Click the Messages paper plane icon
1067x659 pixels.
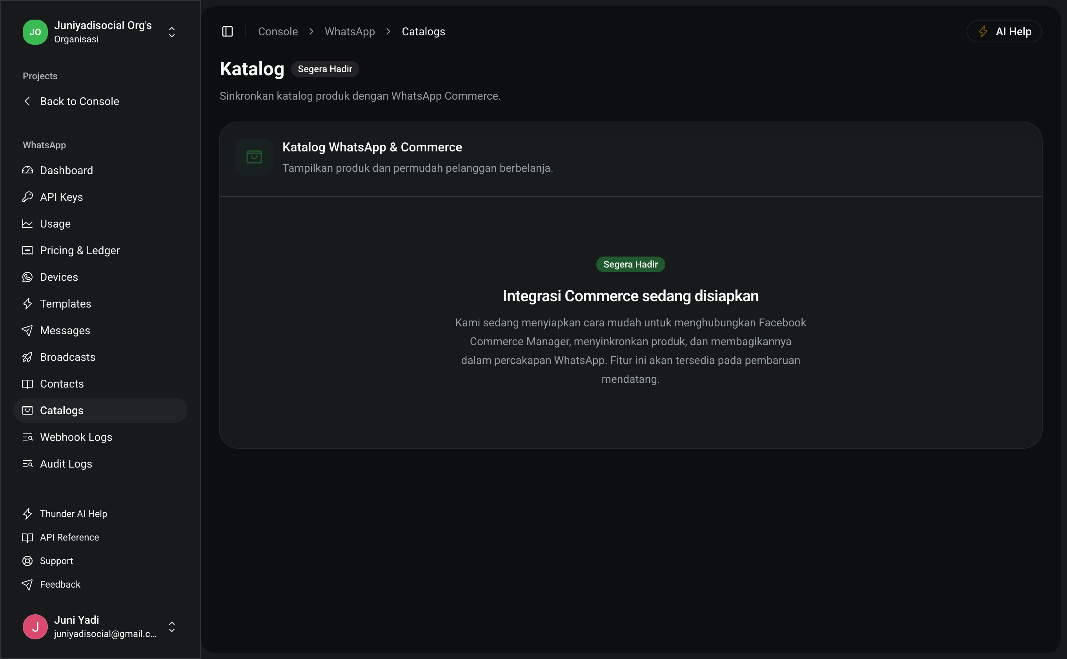tap(27, 330)
